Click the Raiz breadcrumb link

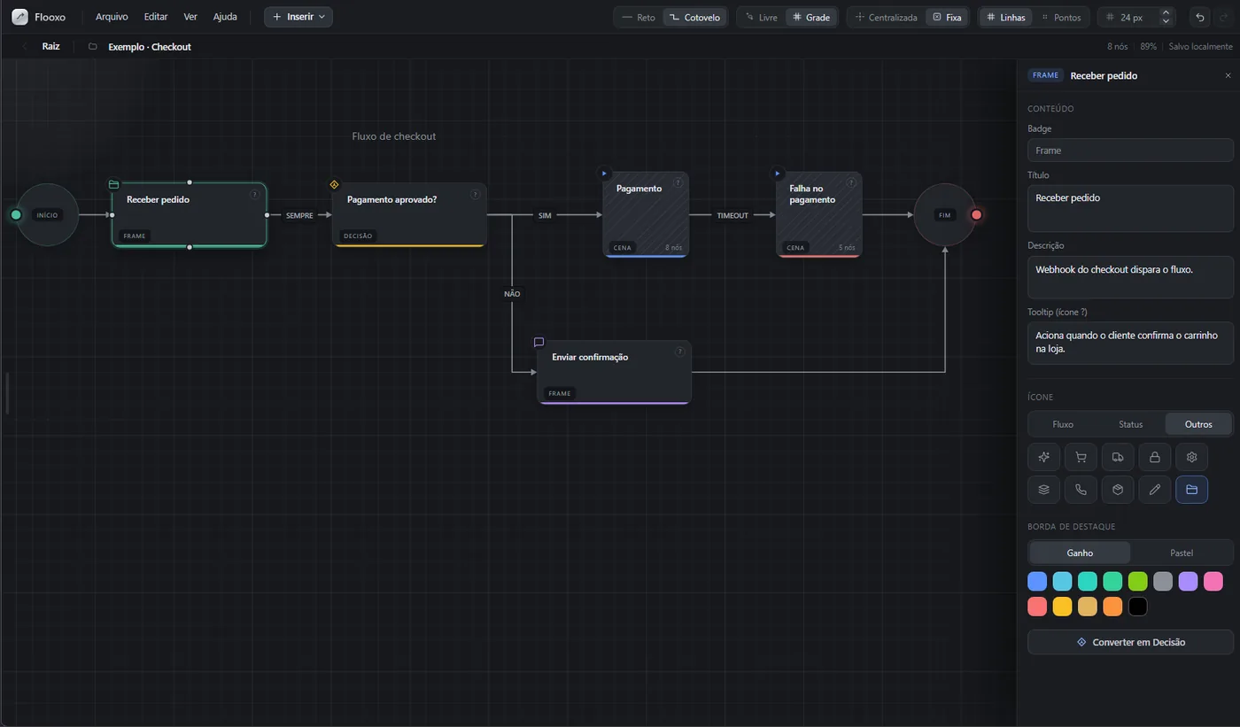coord(51,46)
